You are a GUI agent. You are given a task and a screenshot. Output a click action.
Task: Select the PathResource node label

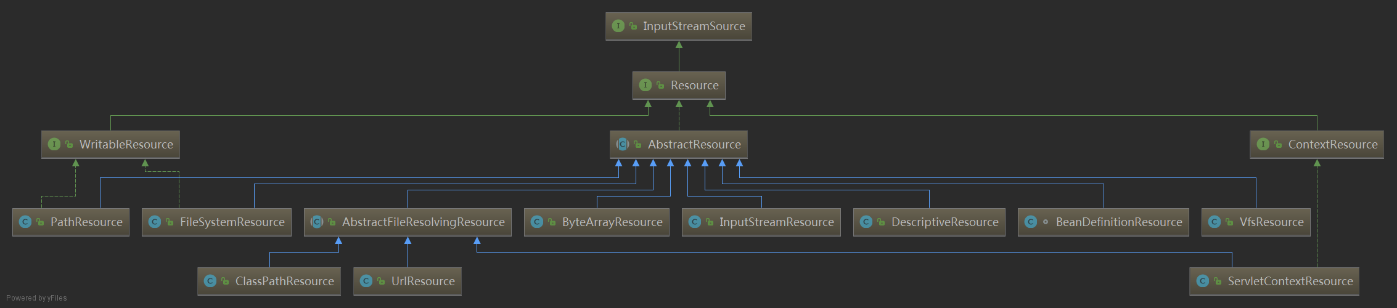[x=86, y=222]
